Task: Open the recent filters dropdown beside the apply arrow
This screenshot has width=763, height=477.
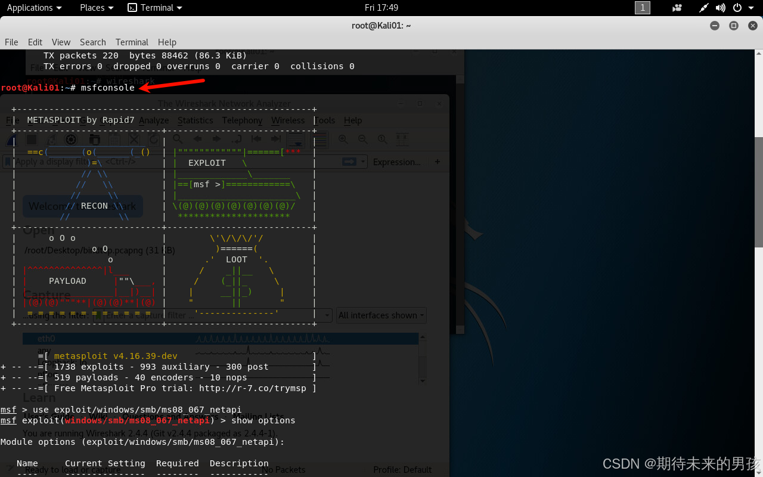Action: coord(362,162)
